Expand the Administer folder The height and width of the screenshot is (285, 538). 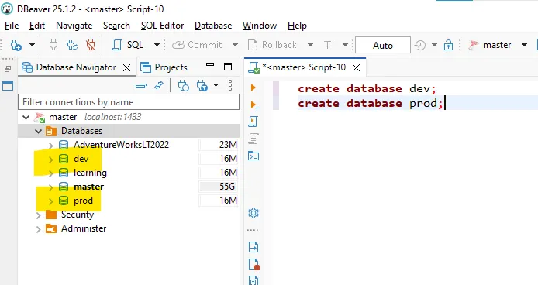click(38, 229)
